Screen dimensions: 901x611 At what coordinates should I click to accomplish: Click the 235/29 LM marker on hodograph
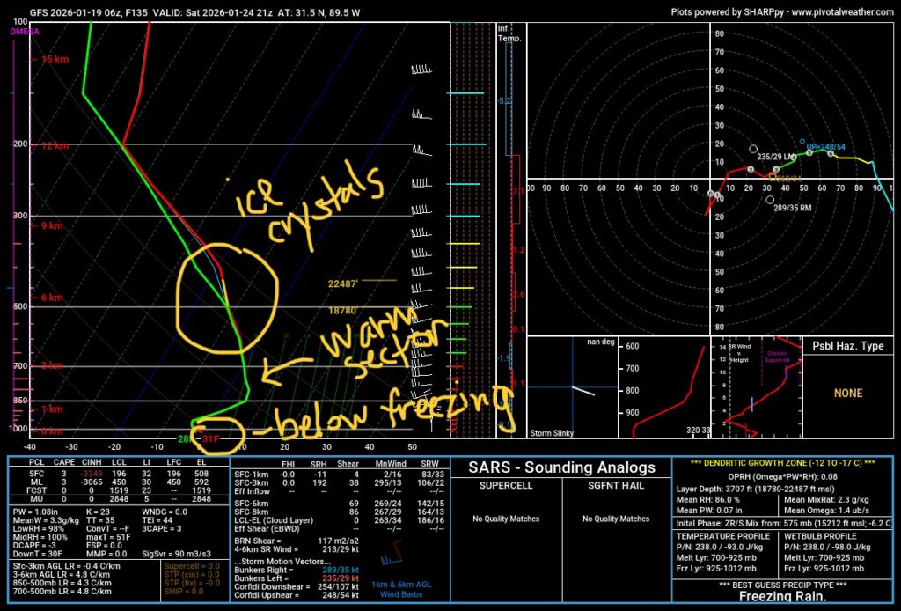pyautogui.click(x=753, y=149)
